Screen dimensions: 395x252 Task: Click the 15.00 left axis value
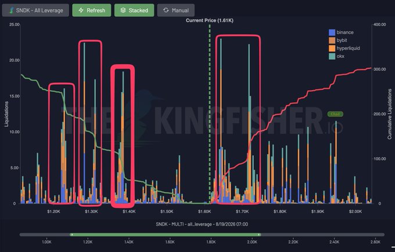tap(15, 96)
